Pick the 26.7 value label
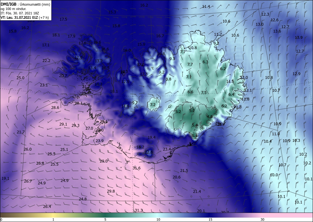 click(x=28, y=181)
